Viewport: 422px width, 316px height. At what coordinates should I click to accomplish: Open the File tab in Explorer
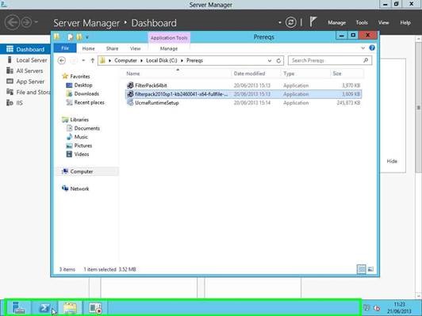tap(65, 48)
